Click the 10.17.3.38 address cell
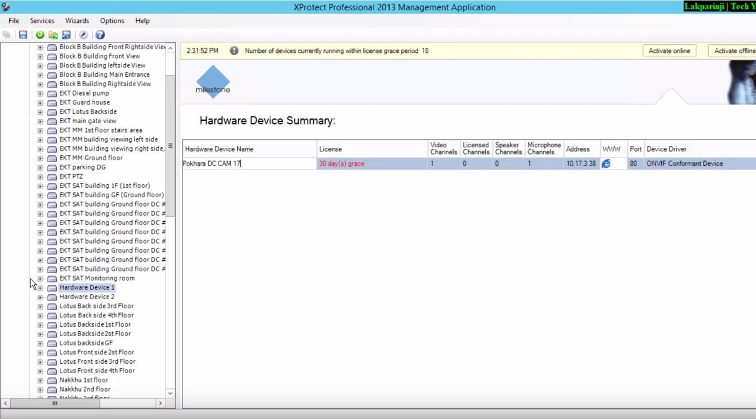Viewport: 756px width, 419px height. 582,164
